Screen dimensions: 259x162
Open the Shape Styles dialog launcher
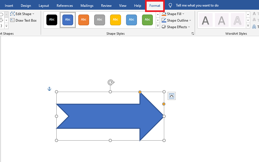193,34
